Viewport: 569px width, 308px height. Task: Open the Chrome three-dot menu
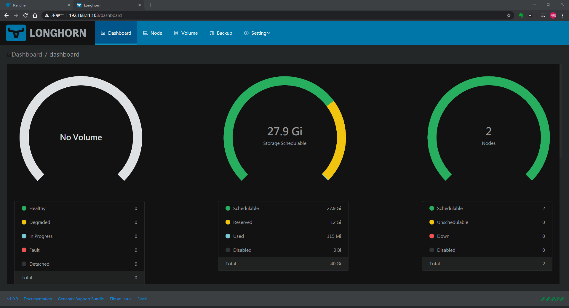pyautogui.click(x=562, y=15)
